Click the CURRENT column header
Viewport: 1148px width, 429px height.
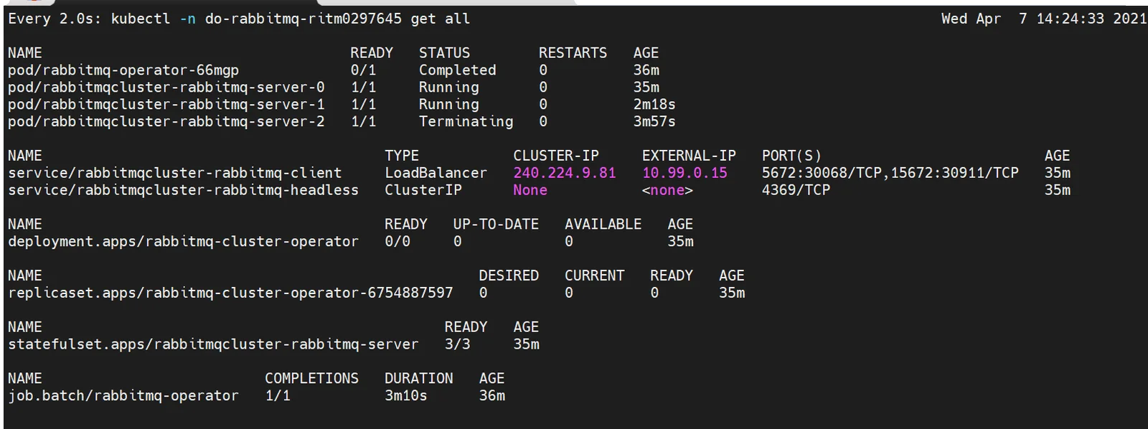(x=595, y=275)
